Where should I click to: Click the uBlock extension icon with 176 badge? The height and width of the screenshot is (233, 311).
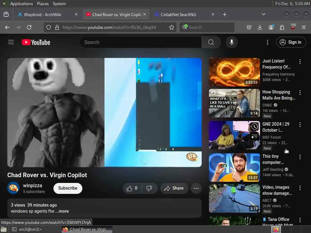tap(293, 27)
